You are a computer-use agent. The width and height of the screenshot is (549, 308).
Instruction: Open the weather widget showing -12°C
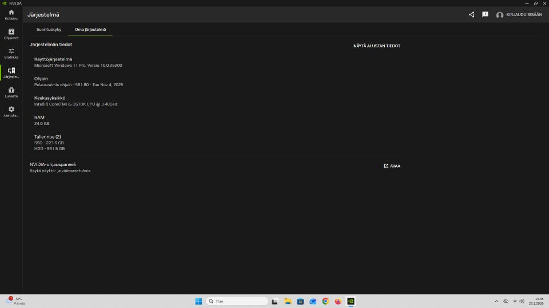tap(15, 301)
